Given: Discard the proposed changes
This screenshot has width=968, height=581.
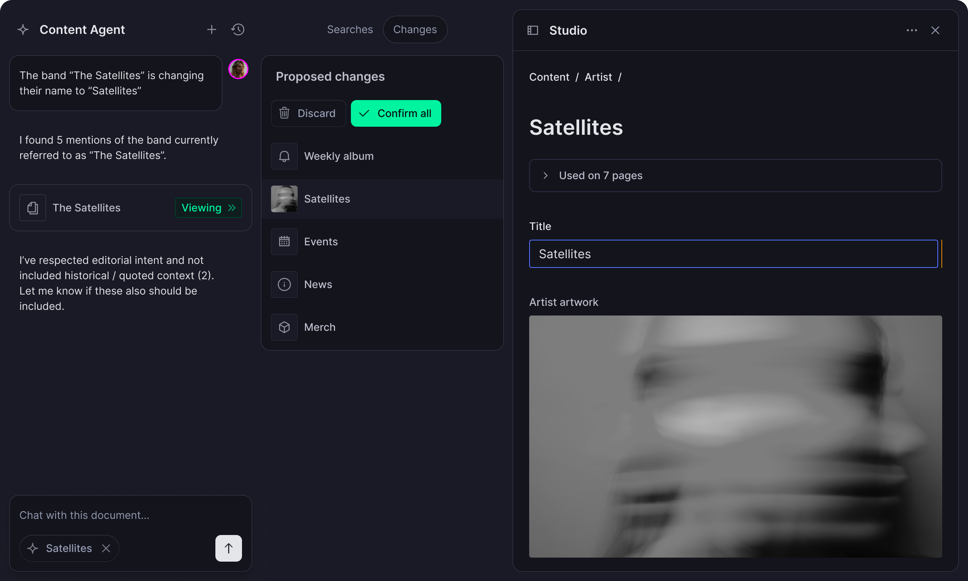Looking at the screenshot, I should [x=308, y=113].
